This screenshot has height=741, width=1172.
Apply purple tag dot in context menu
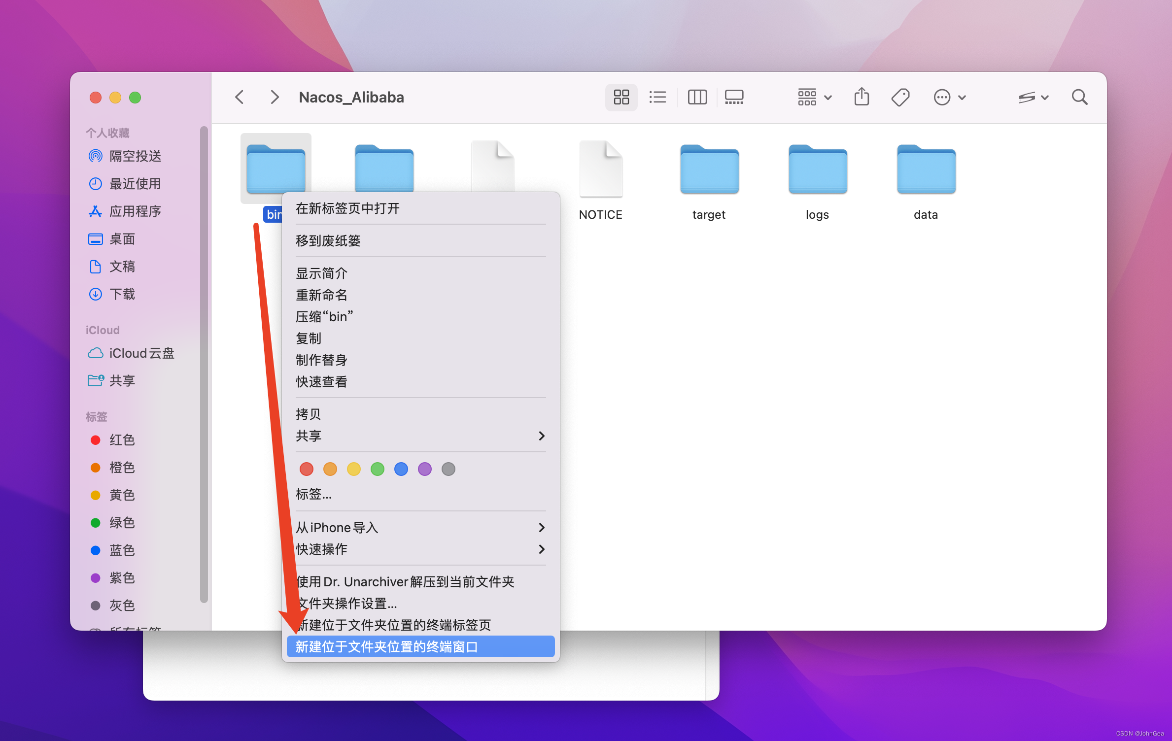424,469
